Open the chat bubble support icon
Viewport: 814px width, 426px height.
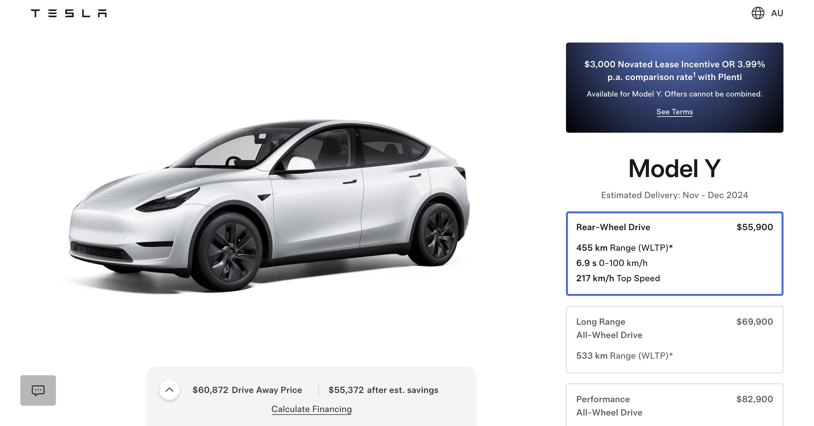coord(38,390)
